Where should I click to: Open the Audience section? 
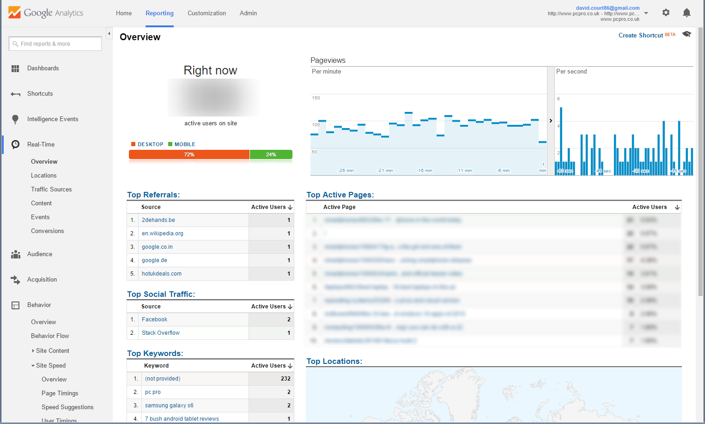40,254
